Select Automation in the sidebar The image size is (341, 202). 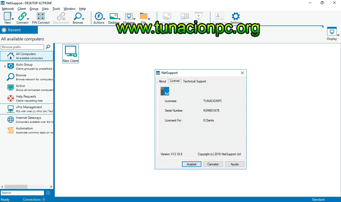pos(27,130)
